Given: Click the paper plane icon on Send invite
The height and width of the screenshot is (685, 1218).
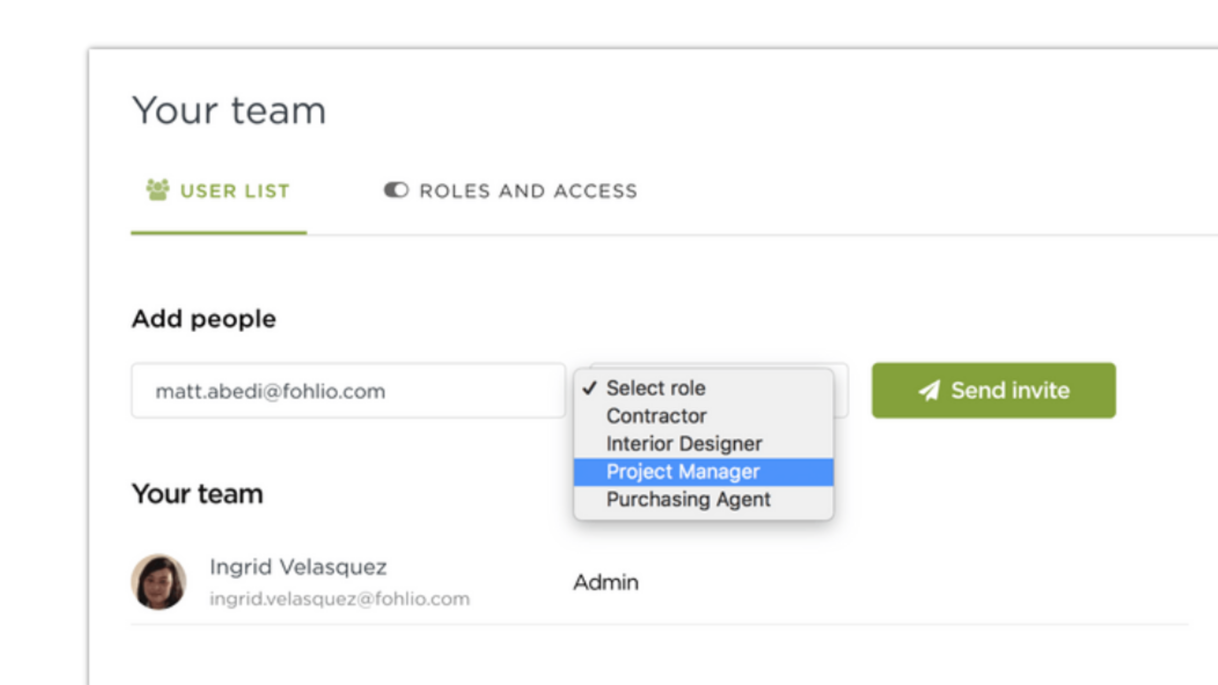Looking at the screenshot, I should pos(929,390).
